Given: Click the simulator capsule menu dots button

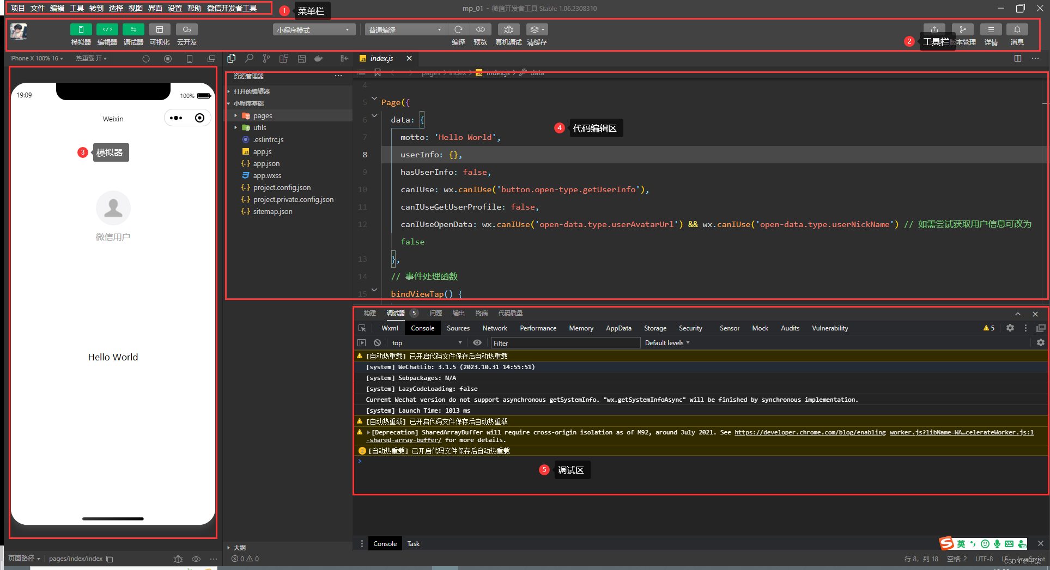Looking at the screenshot, I should (x=176, y=118).
